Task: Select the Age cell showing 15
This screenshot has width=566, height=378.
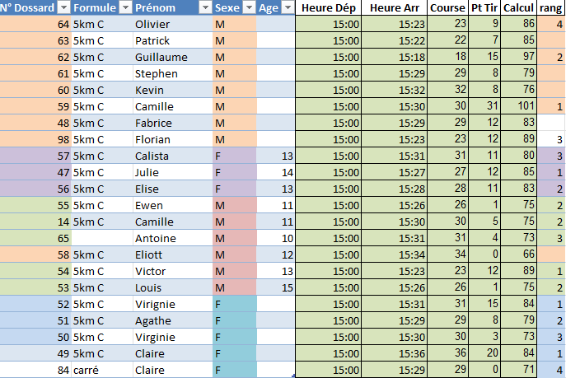Action: (275, 287)
